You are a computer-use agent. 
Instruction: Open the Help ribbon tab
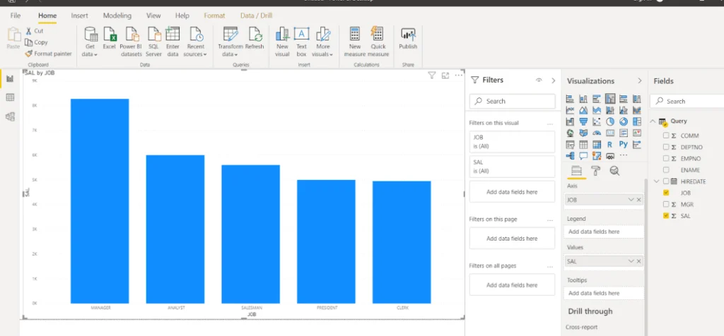[x=182, y=16]
